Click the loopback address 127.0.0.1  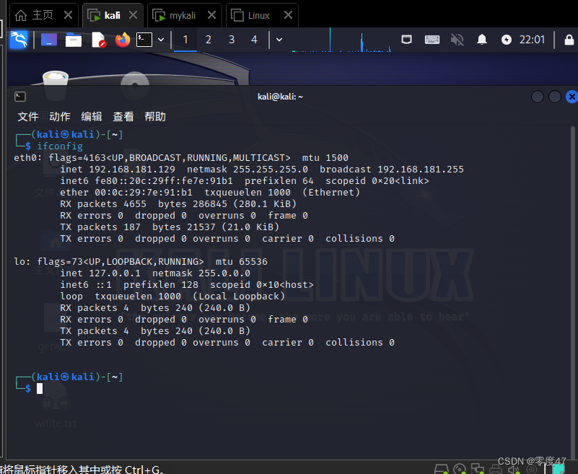tap(115, 273)
